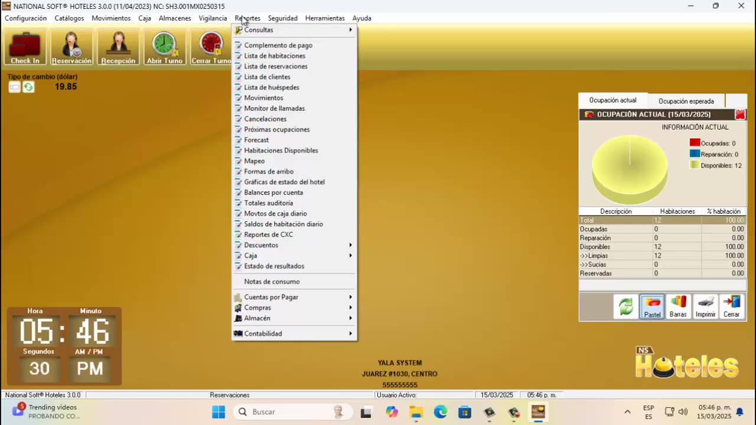The width and height of the screenshot is (756, 425).
Task: Launch Microsoft Edge from the taskbar
Action: point(441,412)
